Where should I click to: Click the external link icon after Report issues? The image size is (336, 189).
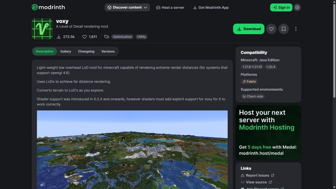pyautogui.click(x=273, y=175)
